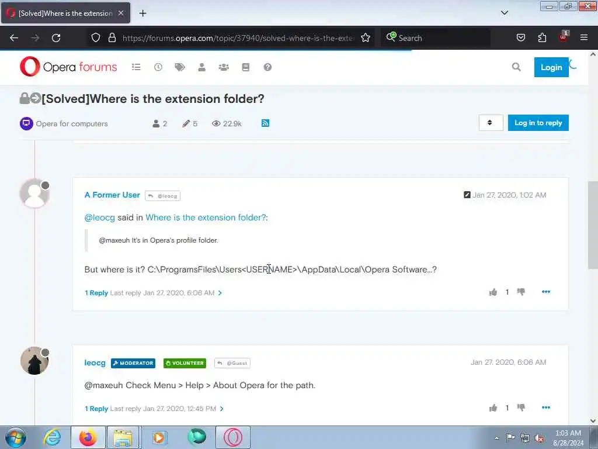Click the tracking protection shield icon
Screen dimensions: 598x449
(x=96, y=37)
